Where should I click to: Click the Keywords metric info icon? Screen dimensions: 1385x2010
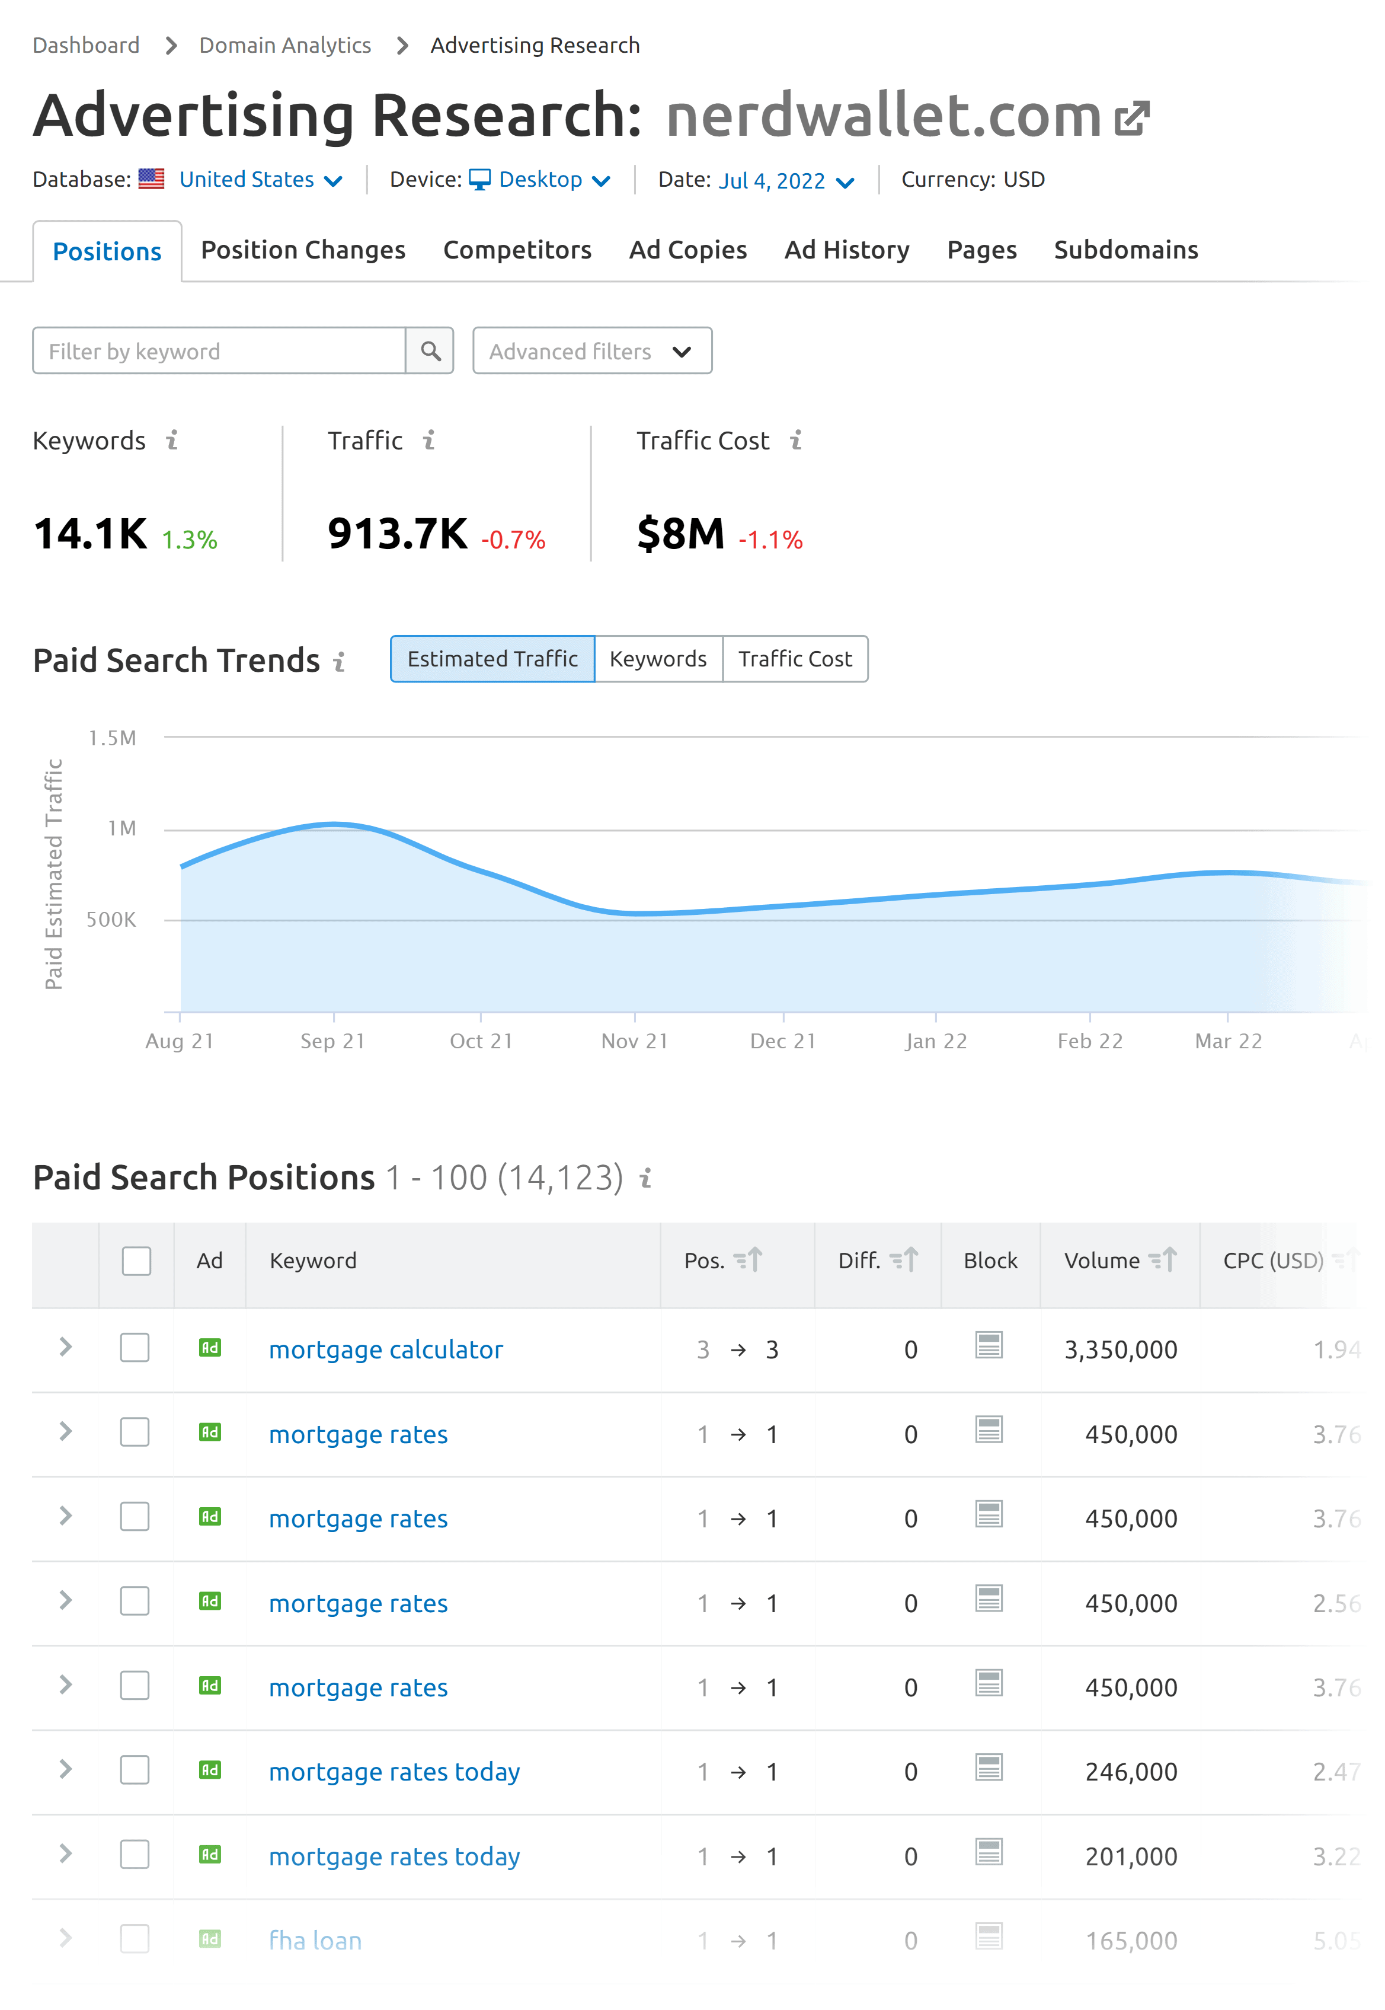(172, 440)
